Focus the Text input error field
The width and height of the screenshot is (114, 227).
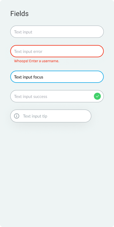pos(57,51)
